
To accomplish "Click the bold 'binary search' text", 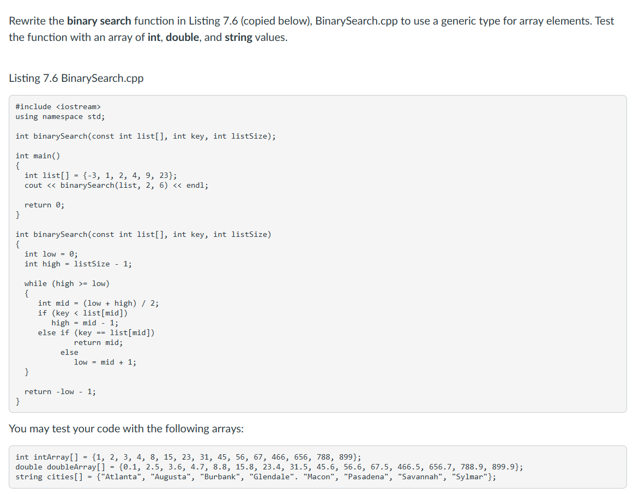I will [99, 21].
